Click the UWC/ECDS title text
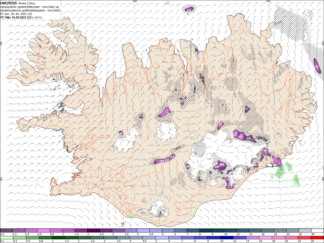The image size is (324, 243). 9,3
